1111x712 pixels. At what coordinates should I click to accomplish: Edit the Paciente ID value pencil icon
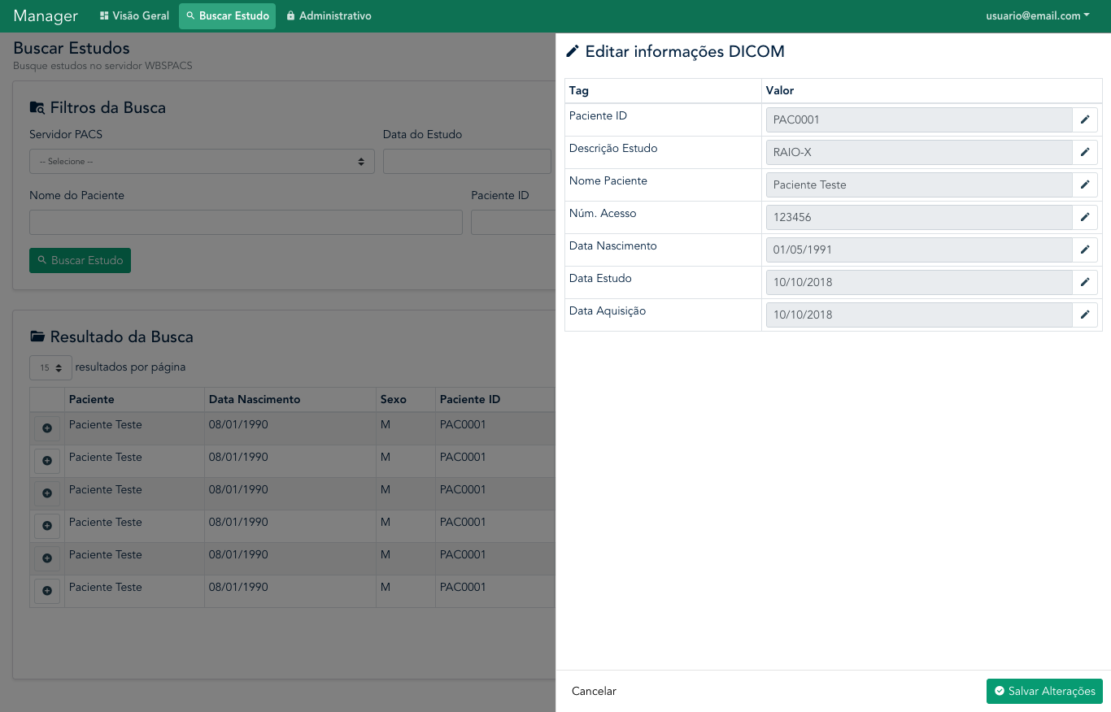(1085, 119)
